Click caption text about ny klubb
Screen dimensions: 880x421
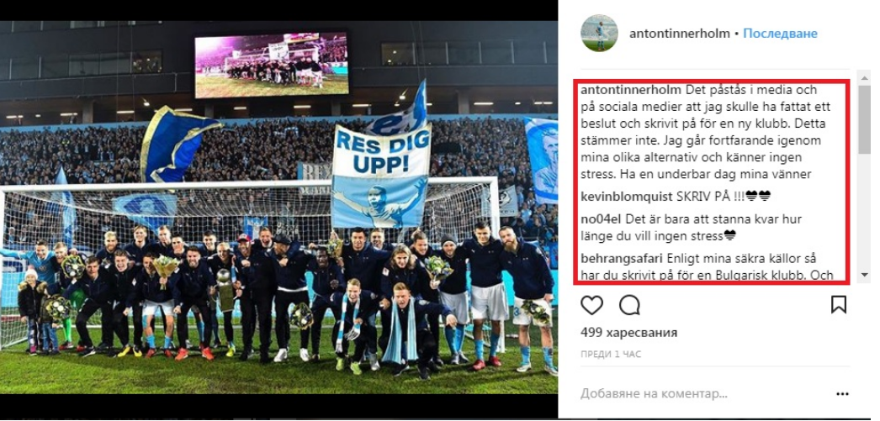(x=706, y=132)
